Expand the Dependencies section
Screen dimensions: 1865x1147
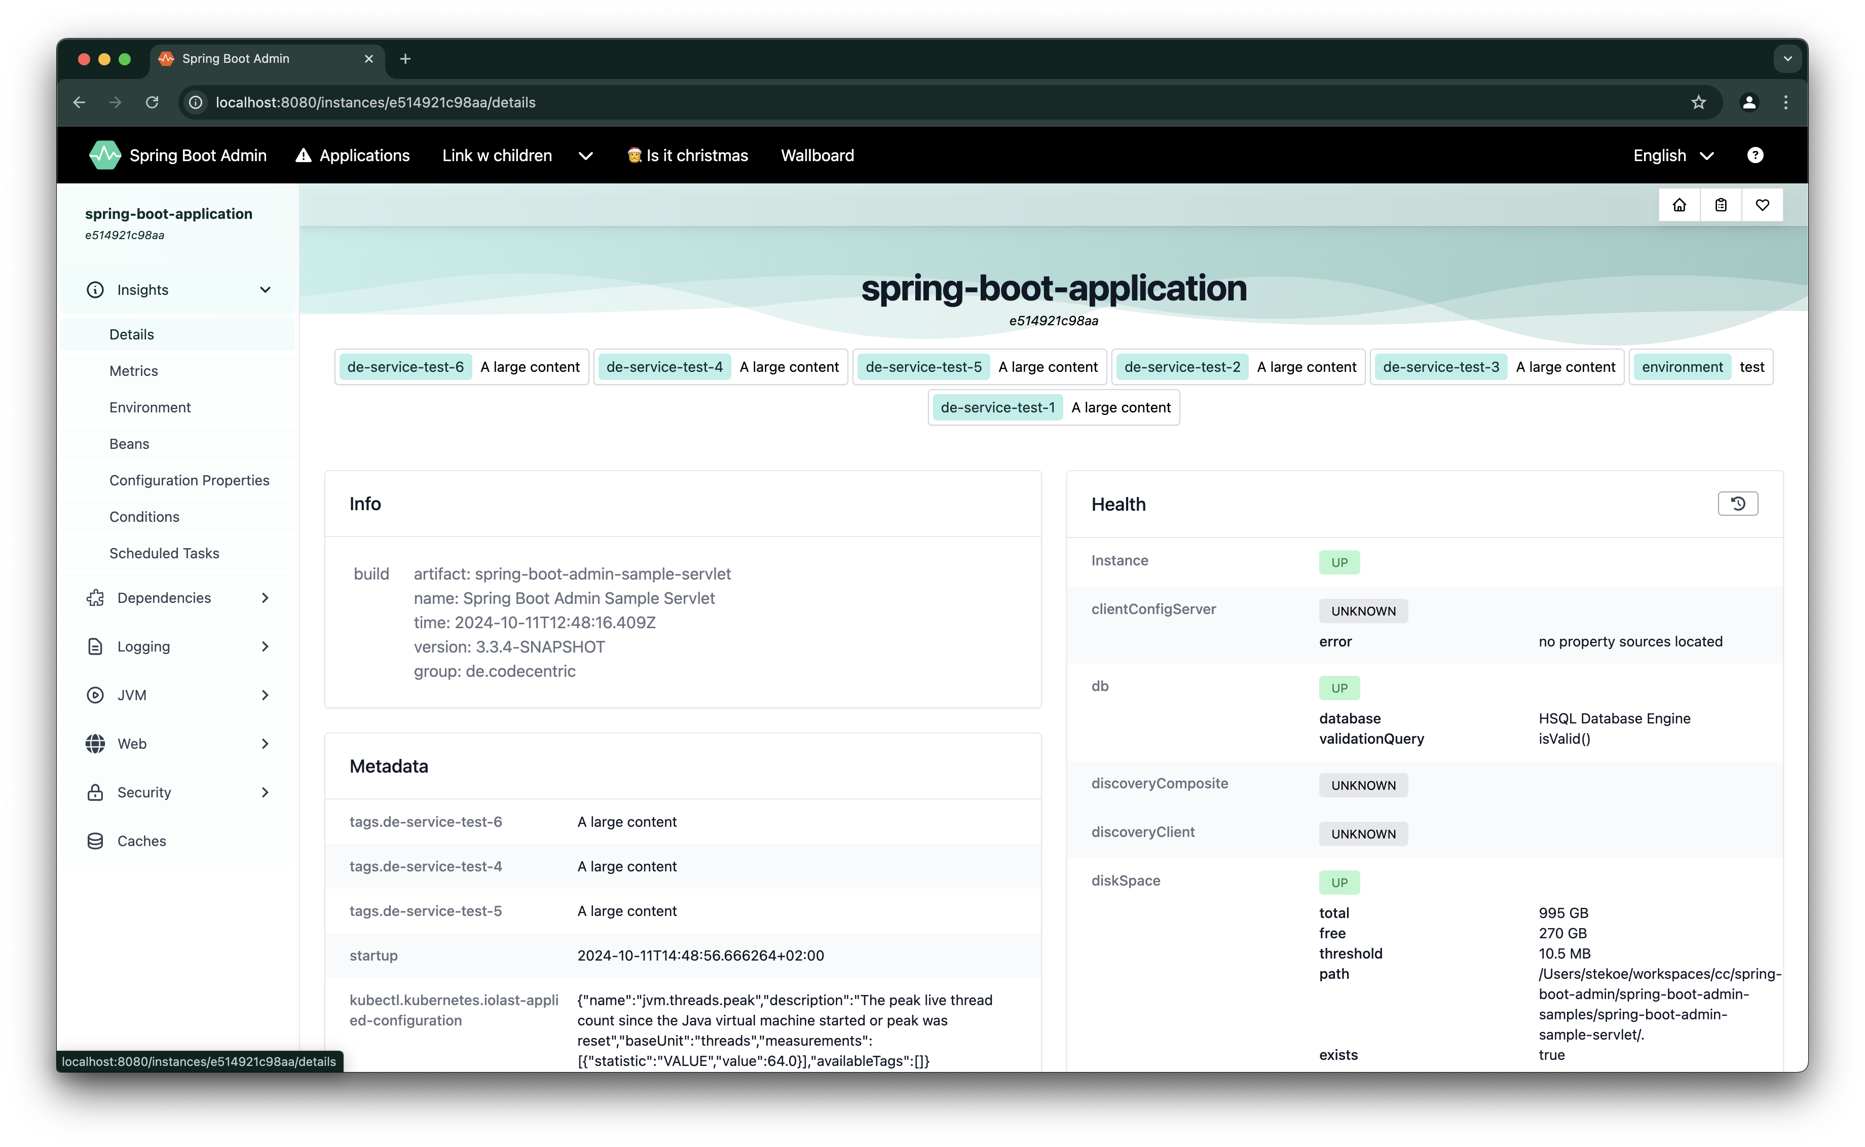(264, 598)
